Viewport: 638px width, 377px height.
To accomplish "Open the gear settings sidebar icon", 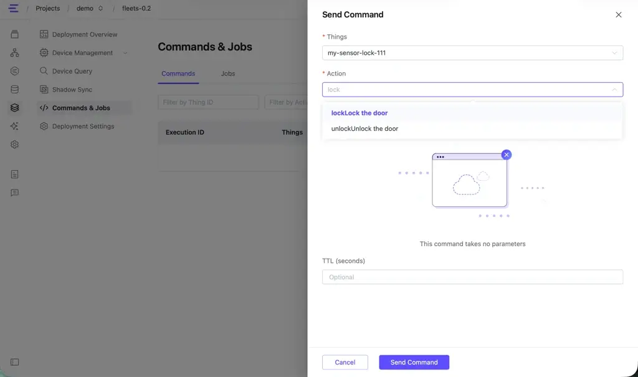I will click(15, 144).
